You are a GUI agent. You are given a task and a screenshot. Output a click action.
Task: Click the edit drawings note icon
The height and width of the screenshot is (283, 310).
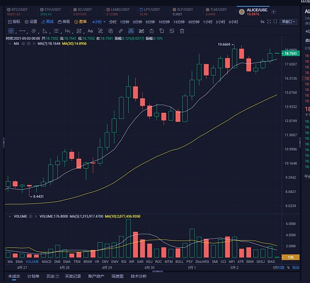(x=172, y=31)
